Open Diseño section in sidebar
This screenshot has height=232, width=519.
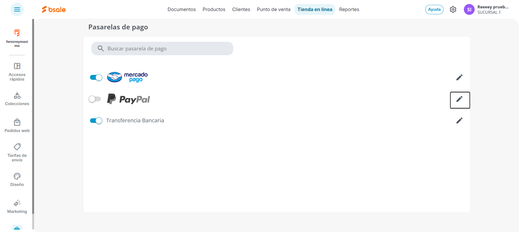17,180
